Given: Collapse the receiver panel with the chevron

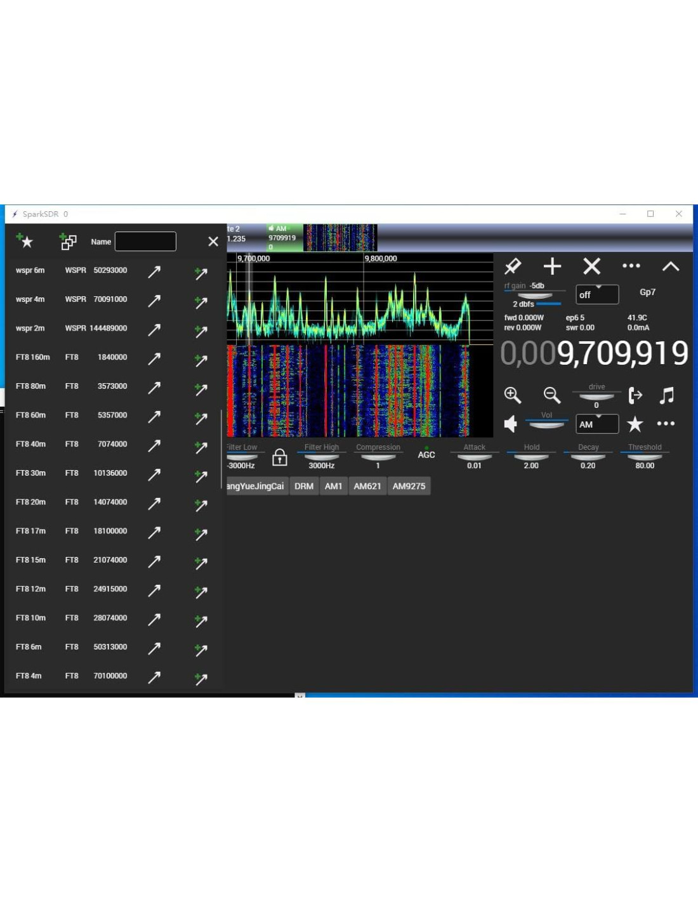Looking at the screenshot, I should (x=671, y=266).
